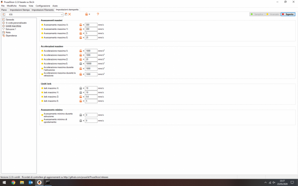The image size is (298, 186).
Task: Click orange lock icon for Jerk massimo Z
Action: click(x=81, y=97)
